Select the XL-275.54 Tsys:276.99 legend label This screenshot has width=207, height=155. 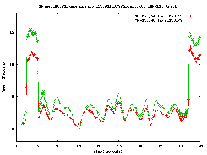point(159,16)
